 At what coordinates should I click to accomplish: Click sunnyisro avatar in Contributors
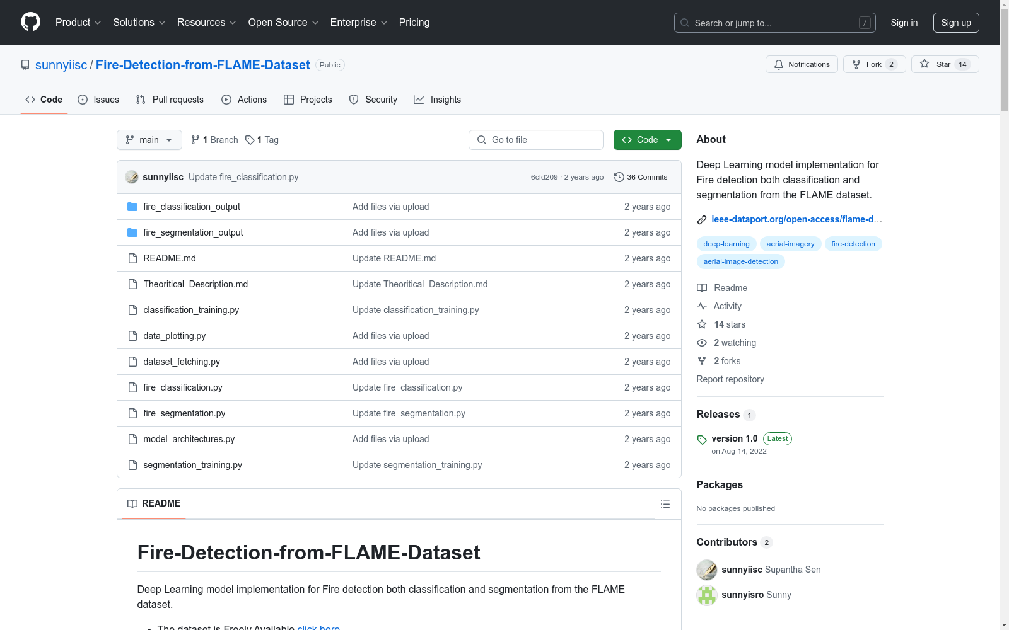click(x=707, y=595)
